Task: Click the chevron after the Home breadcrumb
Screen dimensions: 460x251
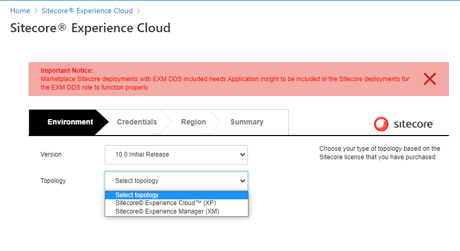Action: [35, 11]
